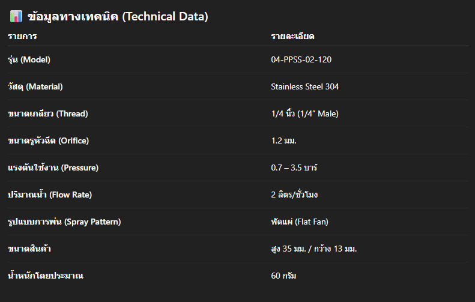
Task: Click the 1/4" Male thread value
Action: click(x=304, y=113)
